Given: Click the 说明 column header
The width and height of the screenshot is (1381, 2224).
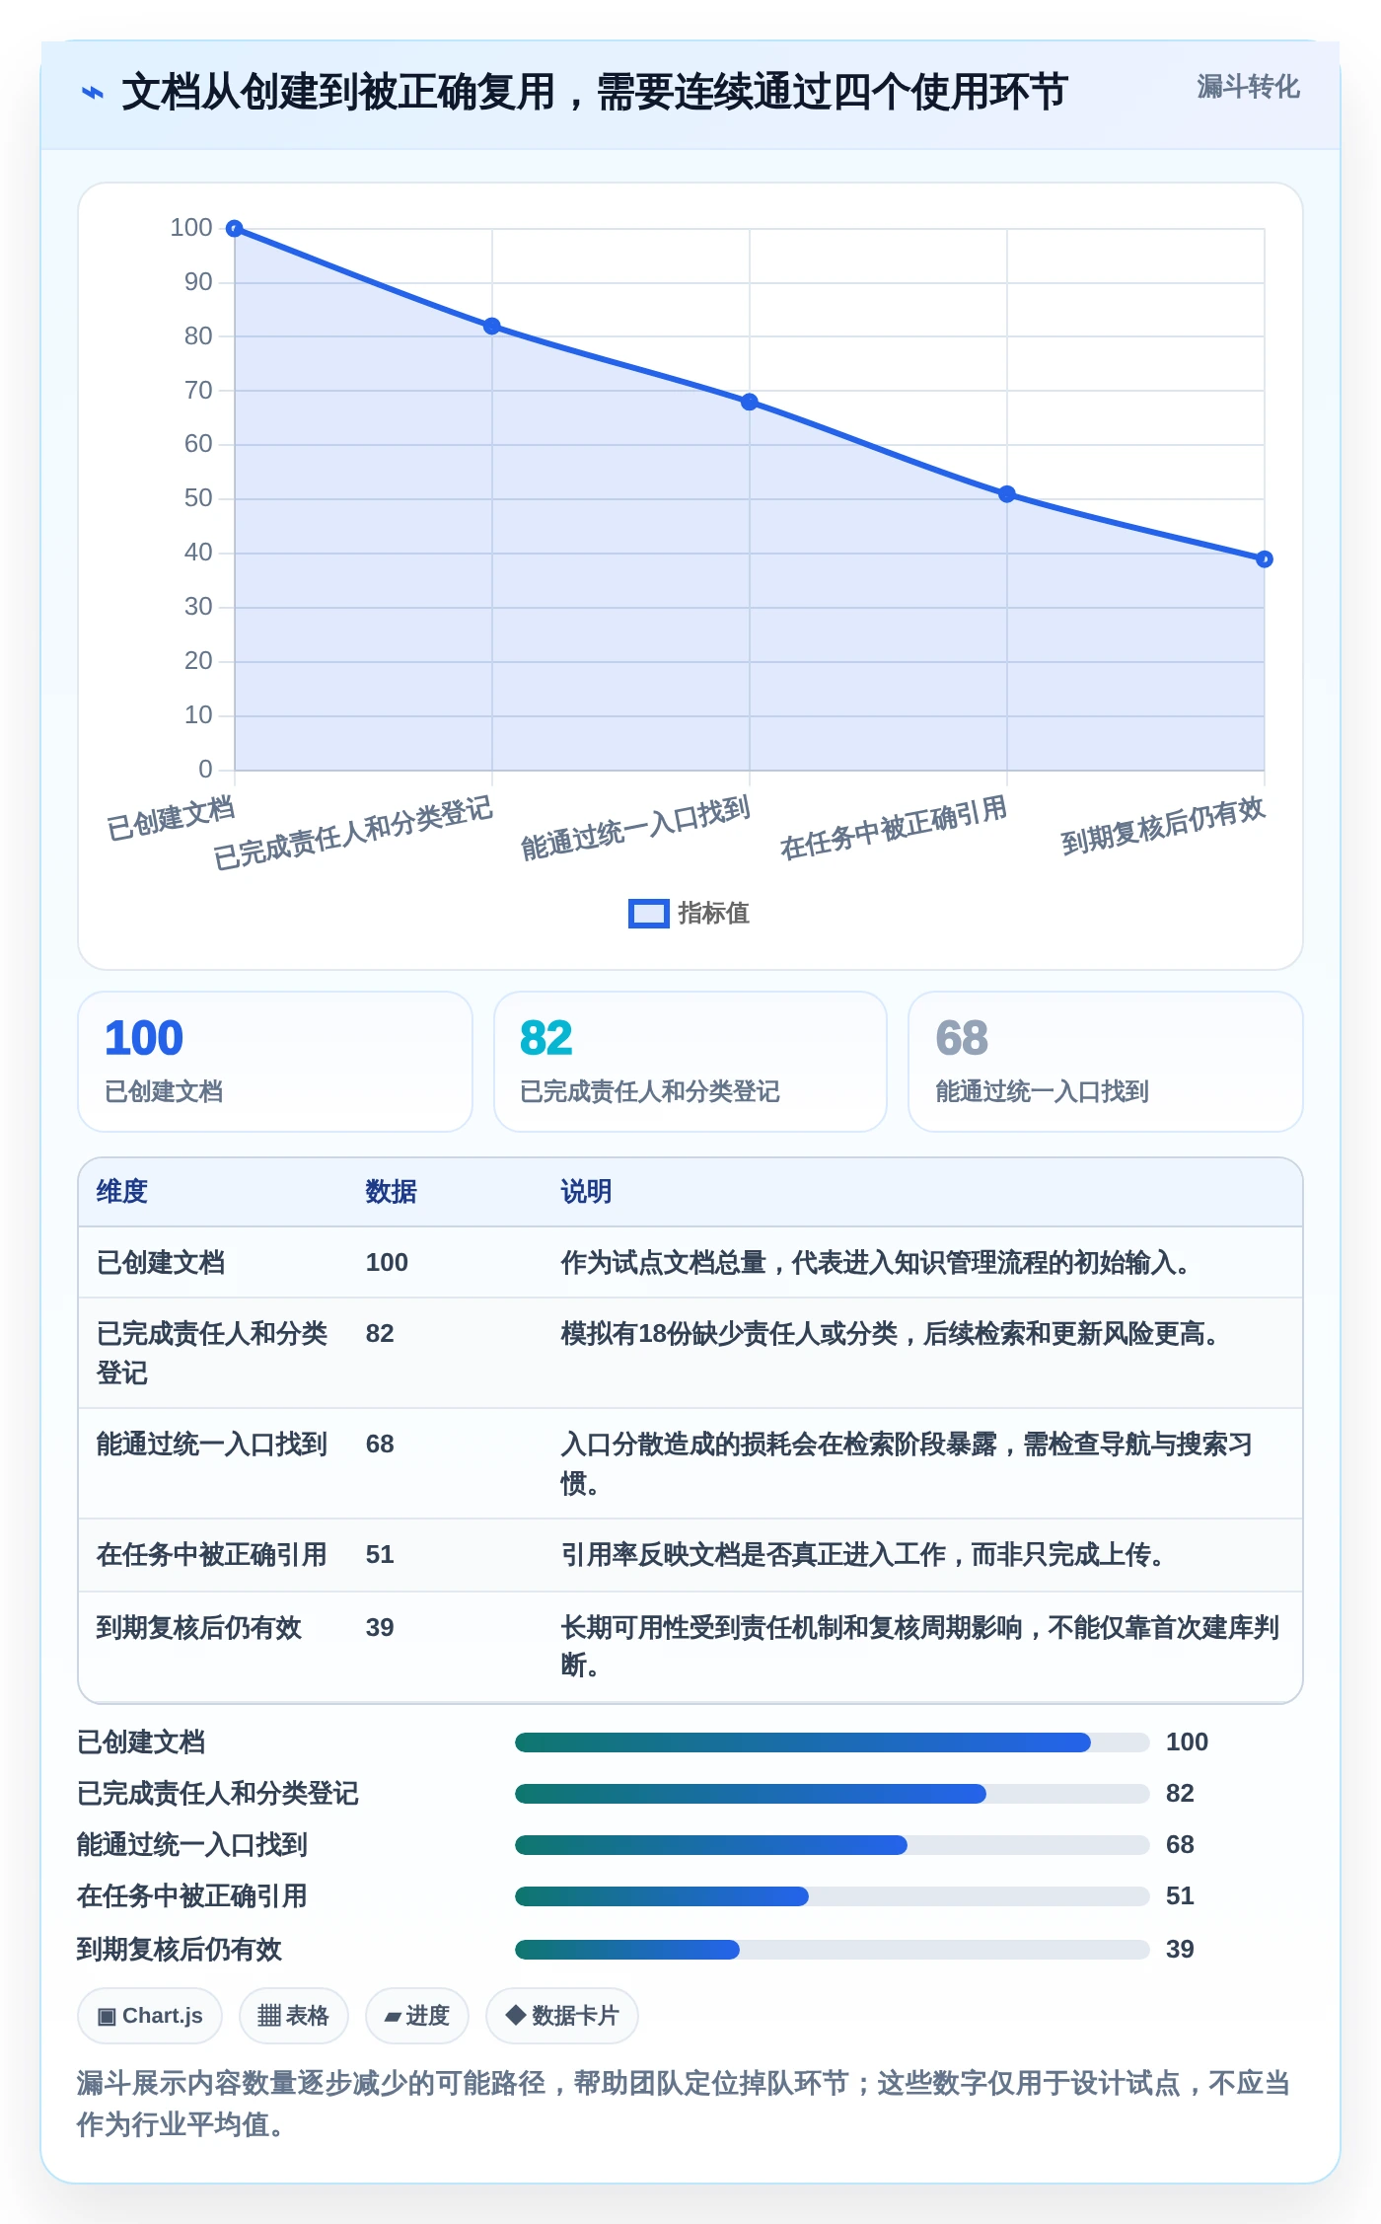Looking at the screenshot, I should tap(587, 1192).
